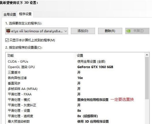The height and width of the screenshot is (124, 152).
Task: Change 三重缓冲 setting value
Action: tap(79, 72)
